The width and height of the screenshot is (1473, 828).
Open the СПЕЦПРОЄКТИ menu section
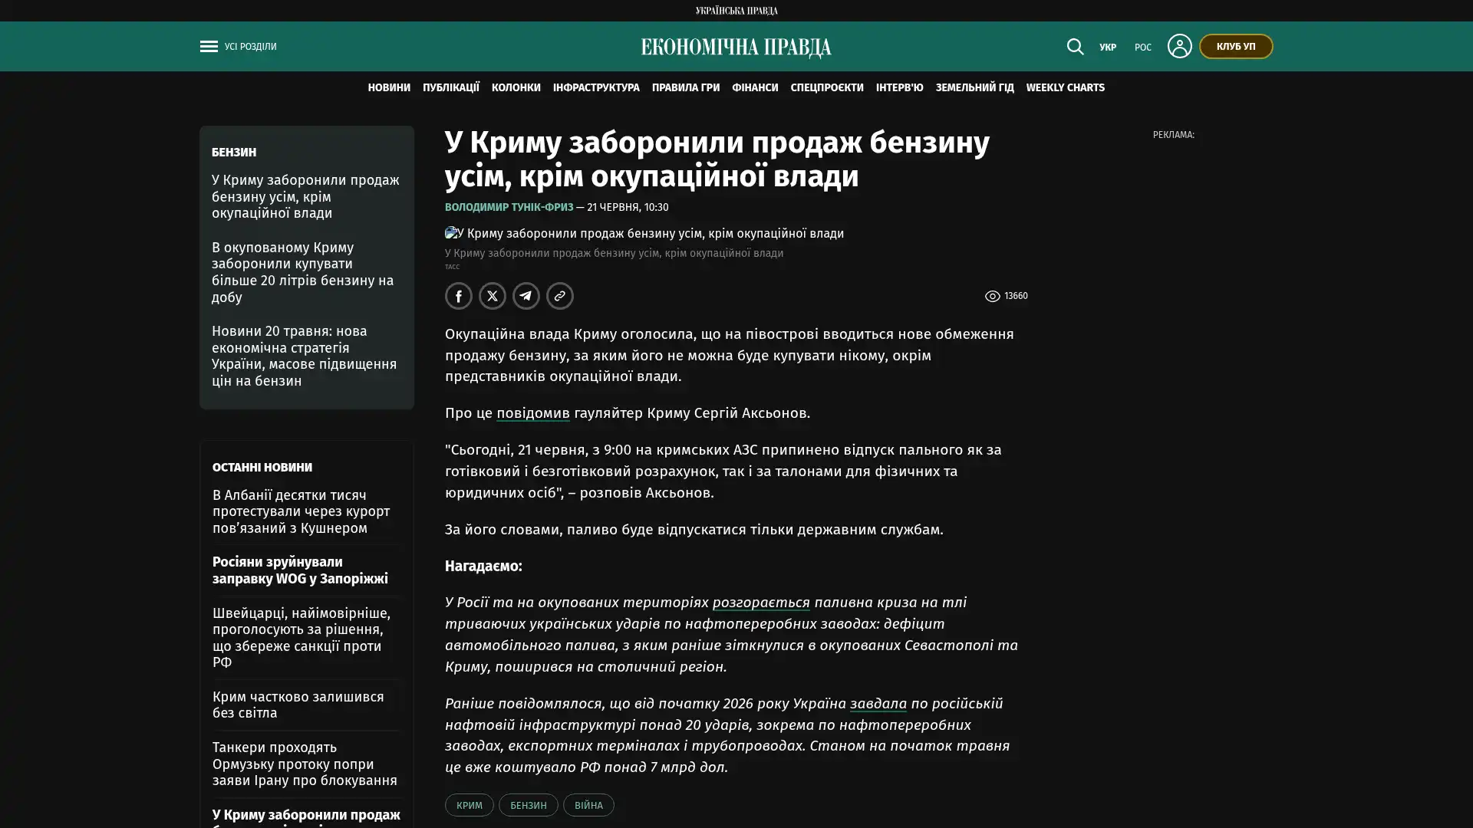827,87
